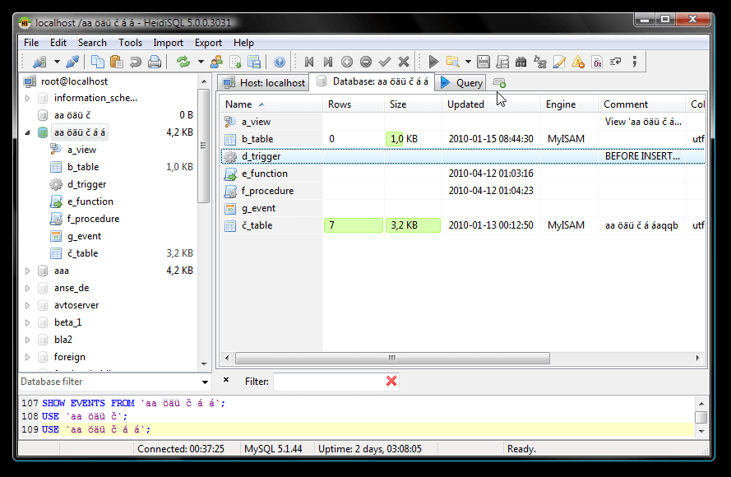The height and width of the screenshot is (477, 731).
Task: Click the Find text binoculars icon
Action: click(521, 62)
